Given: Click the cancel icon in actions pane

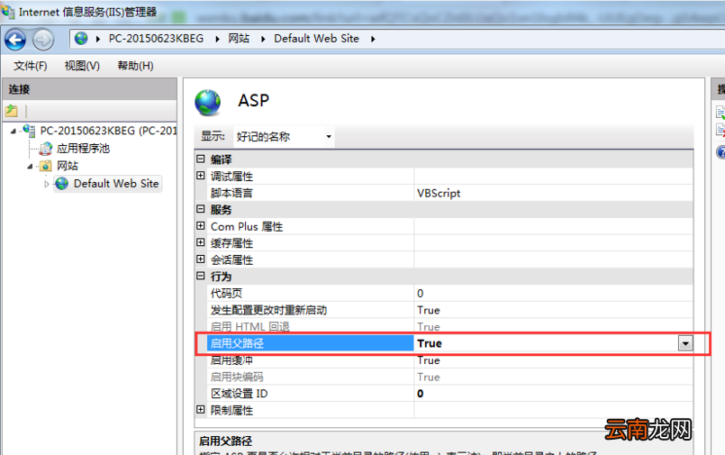Looking at the screenshot, I should [x=720, y=130].
